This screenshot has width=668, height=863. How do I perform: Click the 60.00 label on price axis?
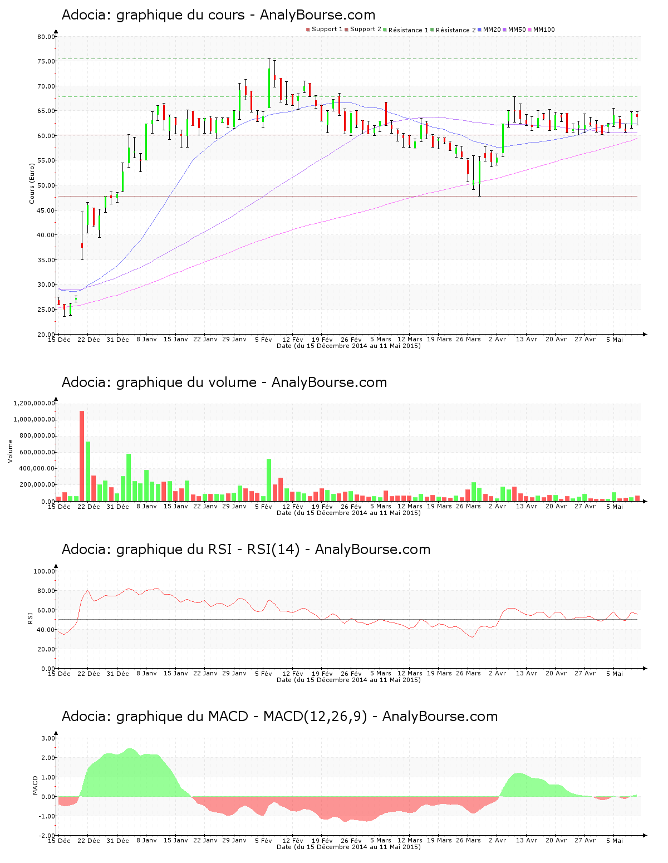(x=46, y=136)
